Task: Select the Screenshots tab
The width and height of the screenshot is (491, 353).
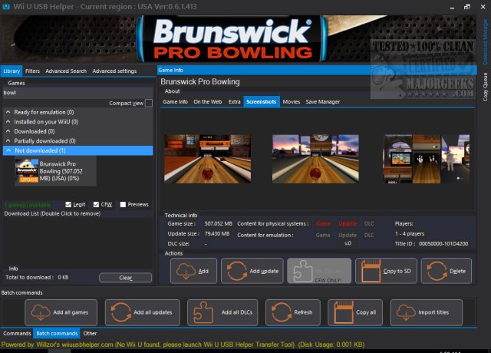Action: point(262,102)
